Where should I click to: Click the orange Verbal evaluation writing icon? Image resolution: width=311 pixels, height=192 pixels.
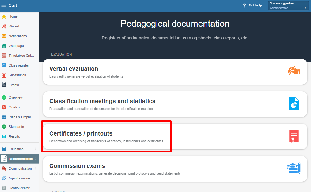pyautogui.click(x=294, y=71)
